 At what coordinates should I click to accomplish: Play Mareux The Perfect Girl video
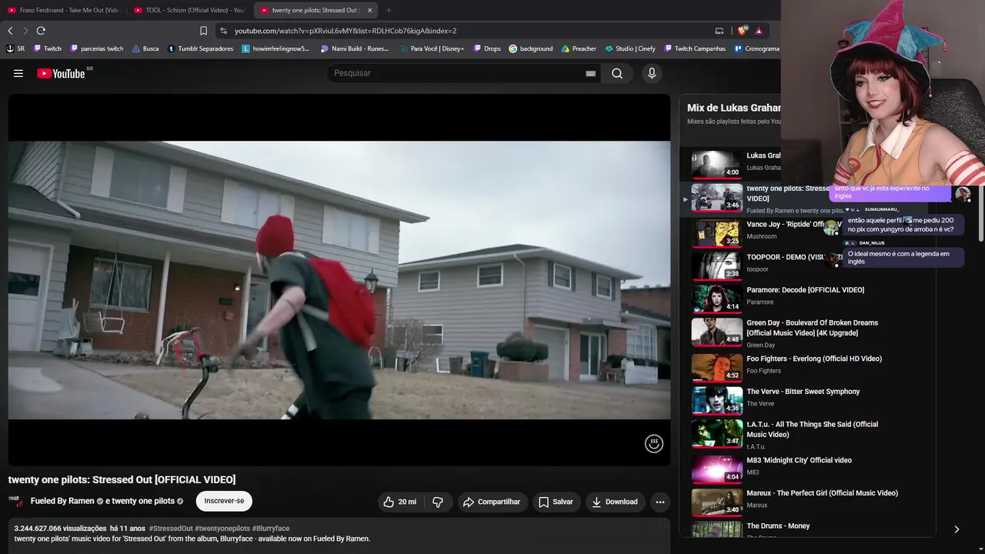[x=716, y=502]
